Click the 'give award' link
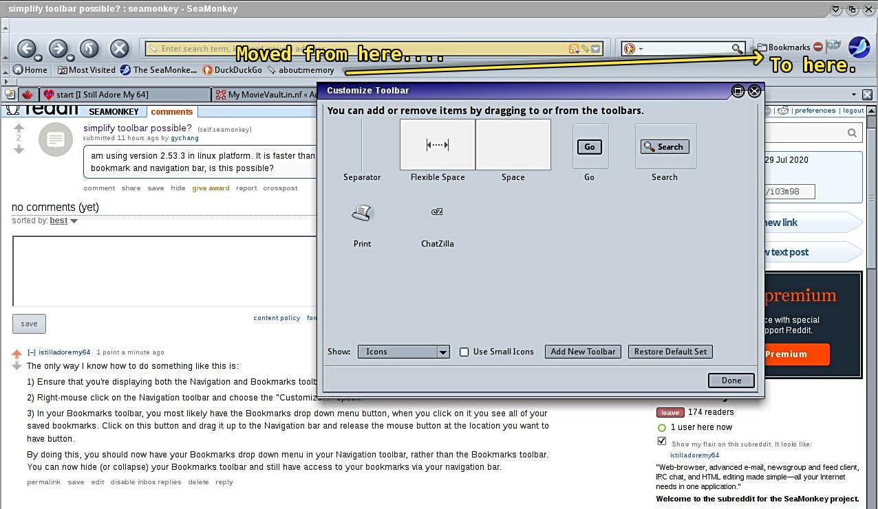The width and height of the screenshot is (878, 509). pos(211,188)
